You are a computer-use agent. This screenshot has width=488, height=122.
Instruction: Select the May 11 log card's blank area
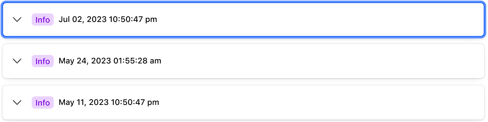pos(305,102)
